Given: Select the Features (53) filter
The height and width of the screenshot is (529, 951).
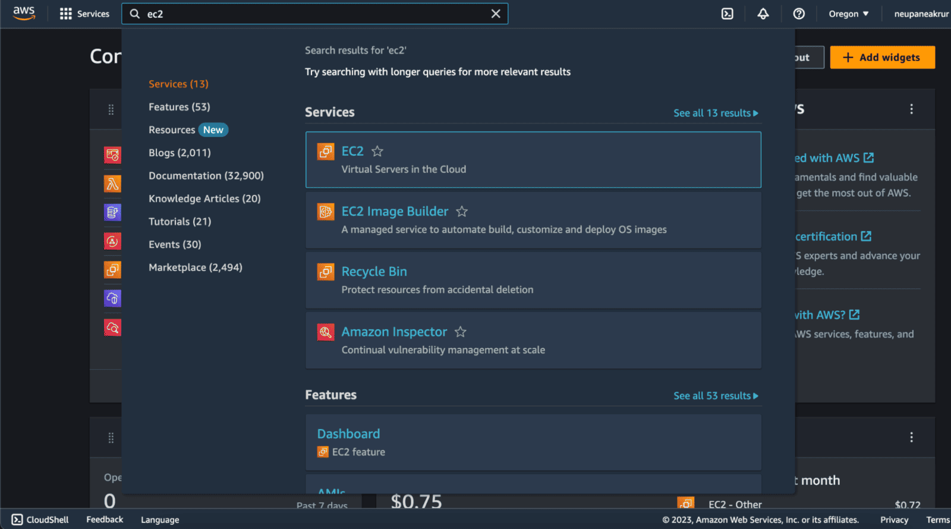Looking at the screenshot, I should coord(180,107).
